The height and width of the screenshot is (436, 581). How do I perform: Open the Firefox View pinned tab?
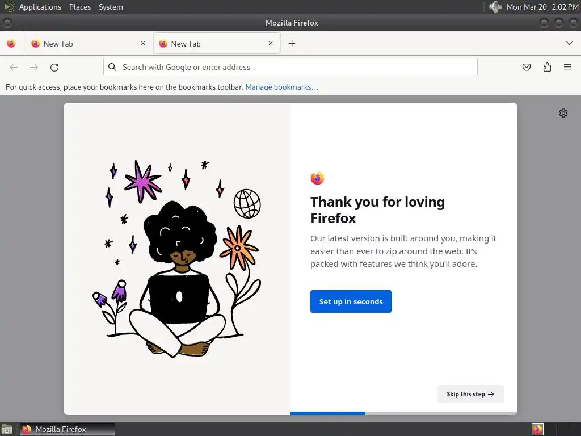(x=11, y=43)
